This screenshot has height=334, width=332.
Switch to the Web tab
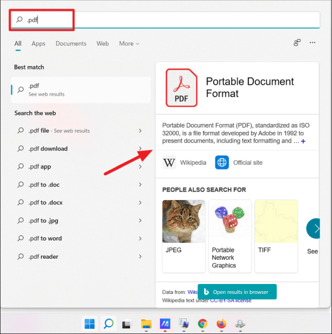pyautogui.click(x=103, y=43)
